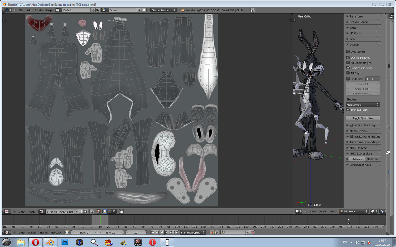The width and height of the screenshot is (396, 247).
Task: Open the Render menu
Action: click(39, 10)
